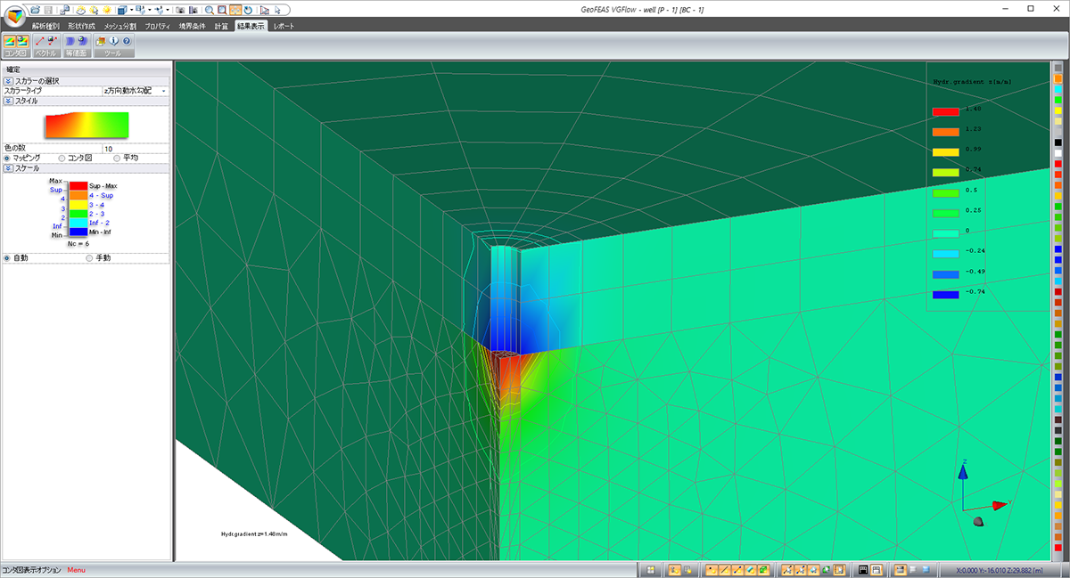Screen dimensions: 1070x578
Task: Select the コンタ図 radio button
Action: [x=62, y=158]
